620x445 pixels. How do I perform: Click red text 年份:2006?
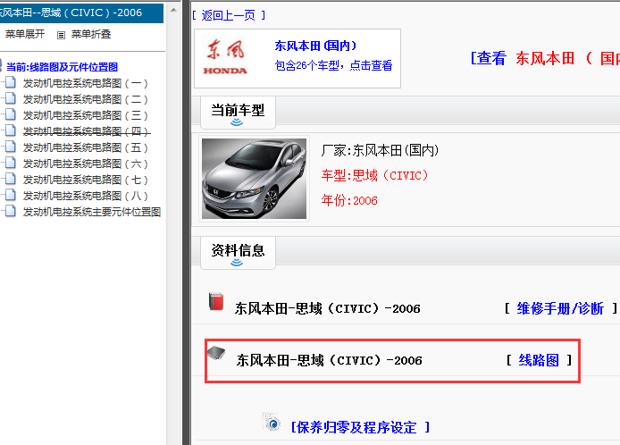(349, 200)
